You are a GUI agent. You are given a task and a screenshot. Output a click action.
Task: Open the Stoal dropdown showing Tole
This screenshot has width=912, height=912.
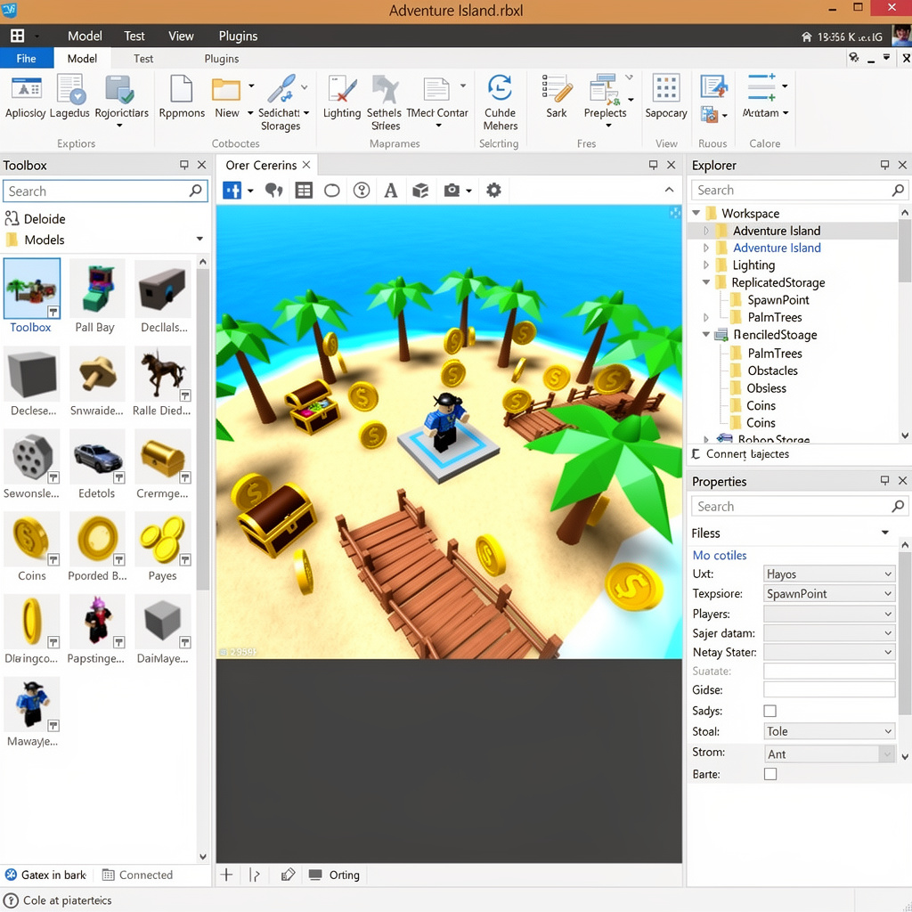pyautogui.click(x=829, y=731)
